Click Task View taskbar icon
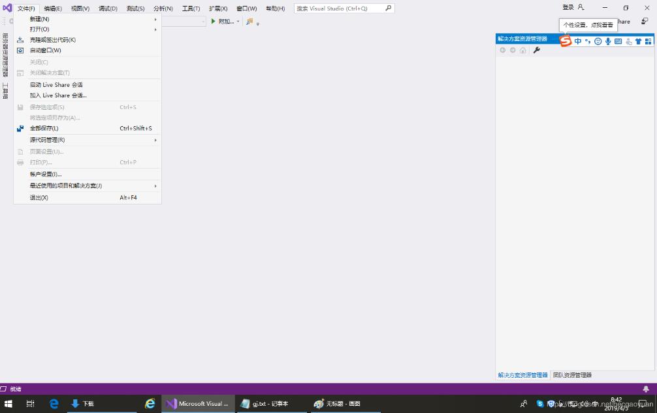This screenshot has height=413, width=657. coord(30,404)
